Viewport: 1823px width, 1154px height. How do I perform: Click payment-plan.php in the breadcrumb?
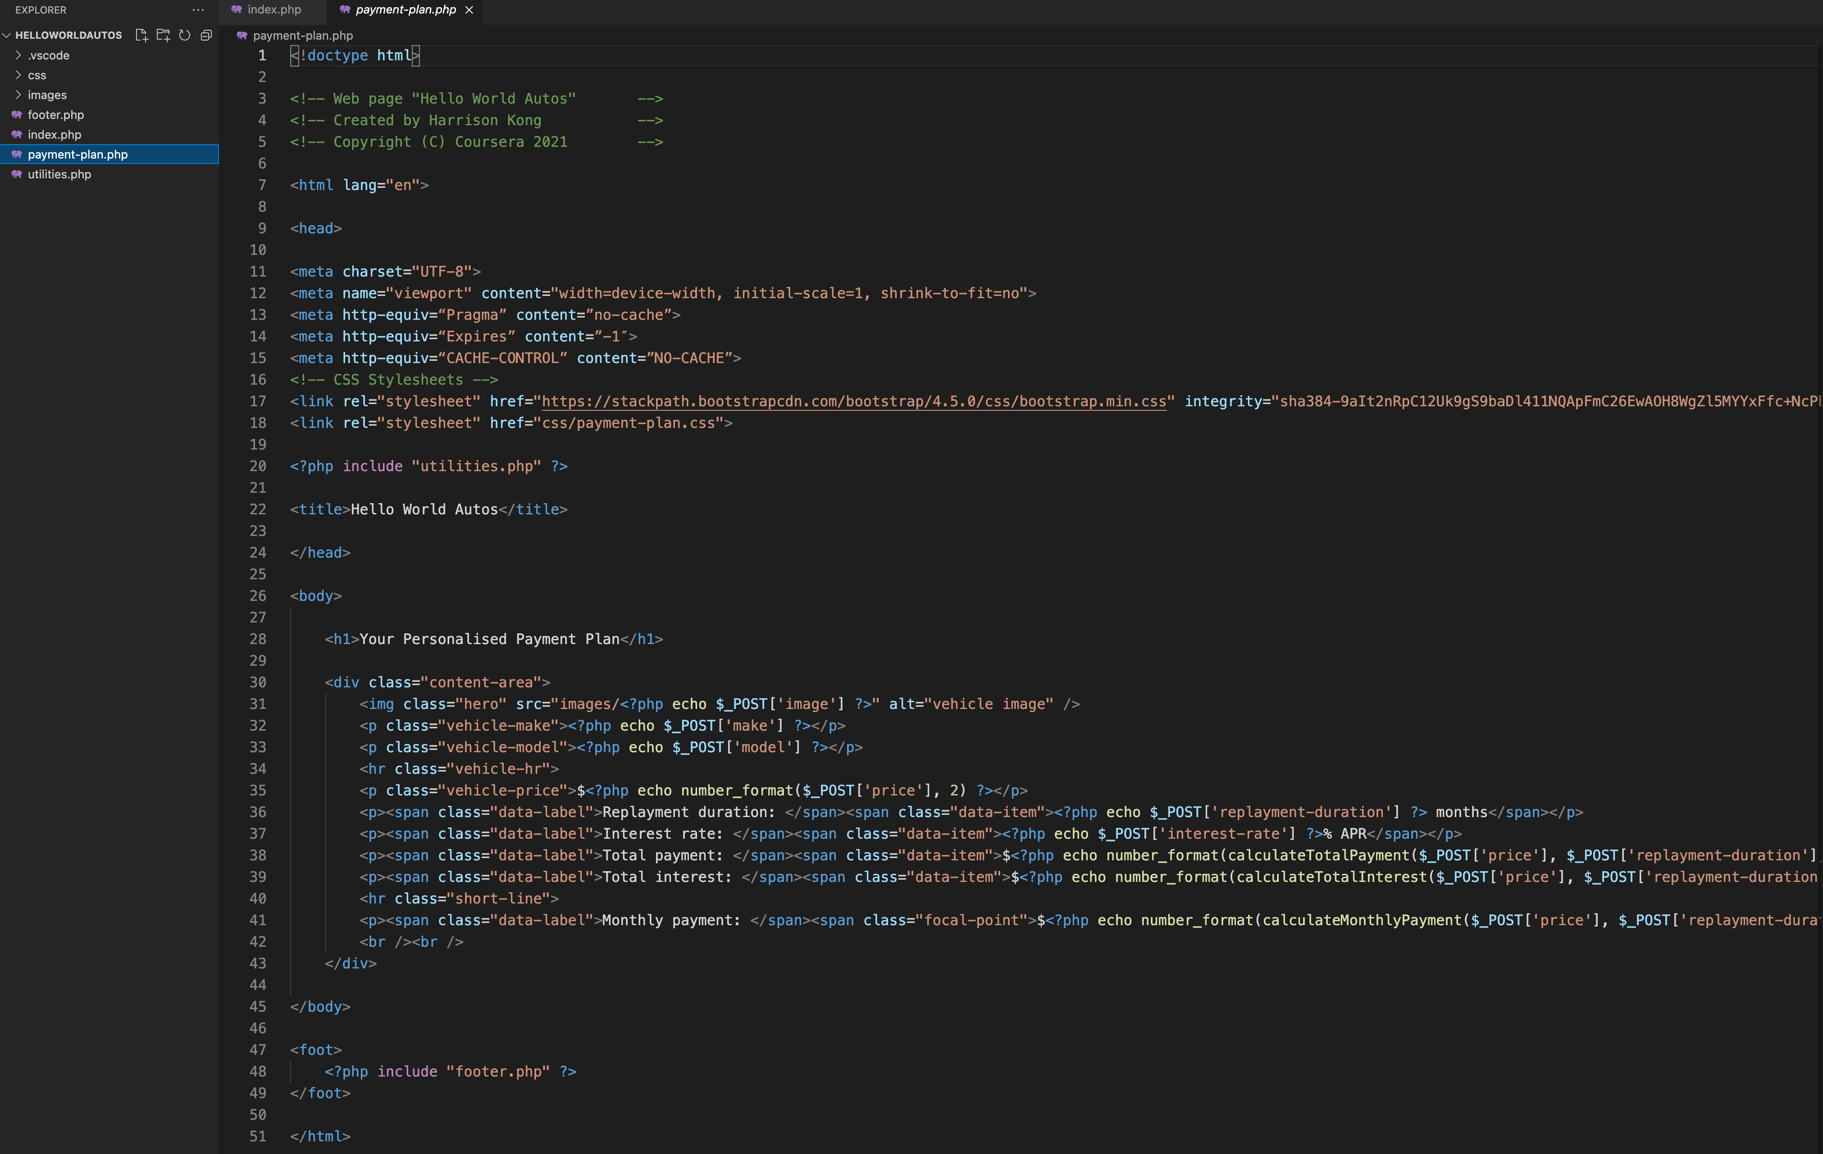(302, 36)
